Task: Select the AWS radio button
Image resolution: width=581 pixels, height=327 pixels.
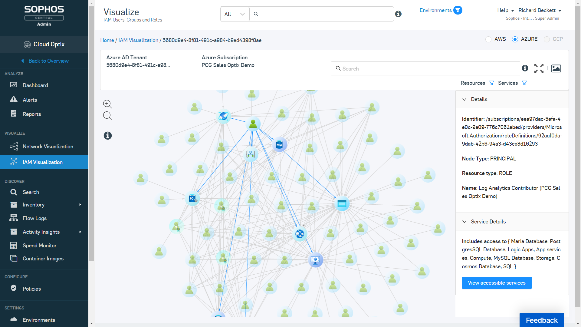Action: pyautogui.click(x=488, y=39)
